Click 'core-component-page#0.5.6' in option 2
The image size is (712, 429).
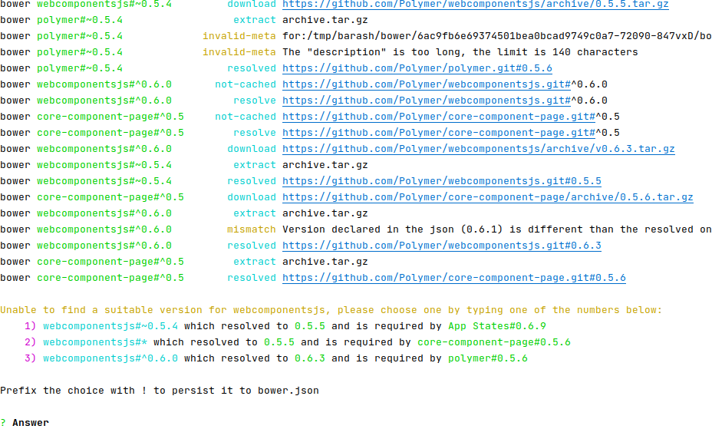pos(494,342)
